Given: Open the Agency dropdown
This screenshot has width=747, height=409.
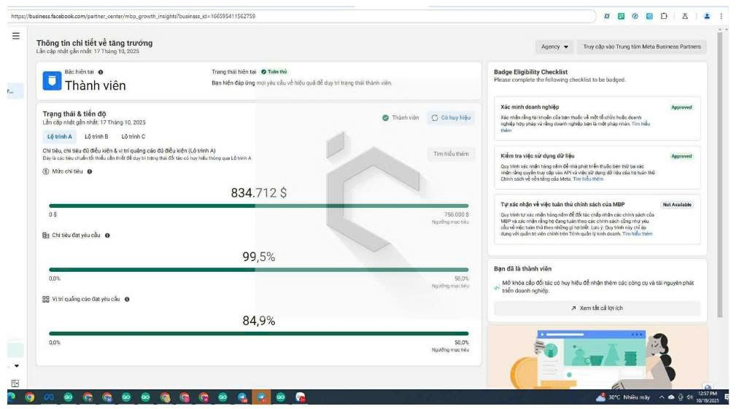Looking at the screenshot, I should 554,47.
